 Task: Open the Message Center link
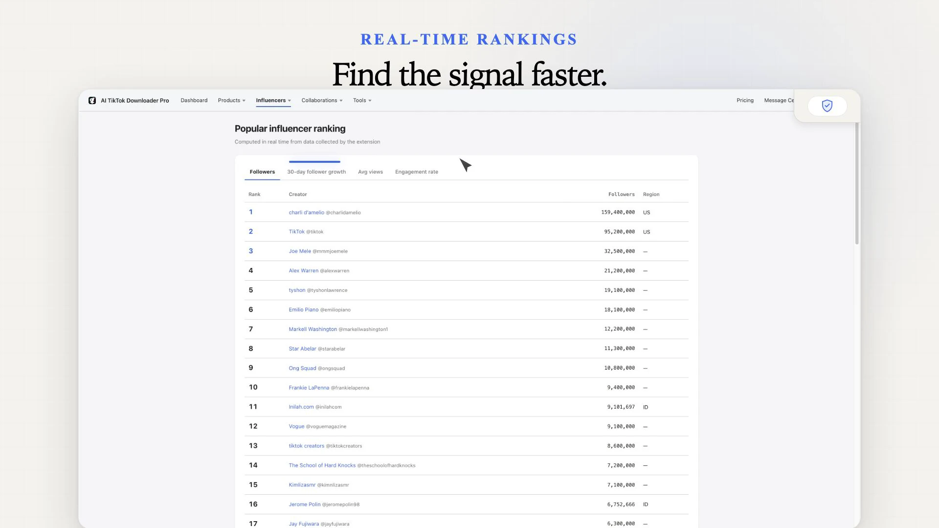tap(779, 101)
